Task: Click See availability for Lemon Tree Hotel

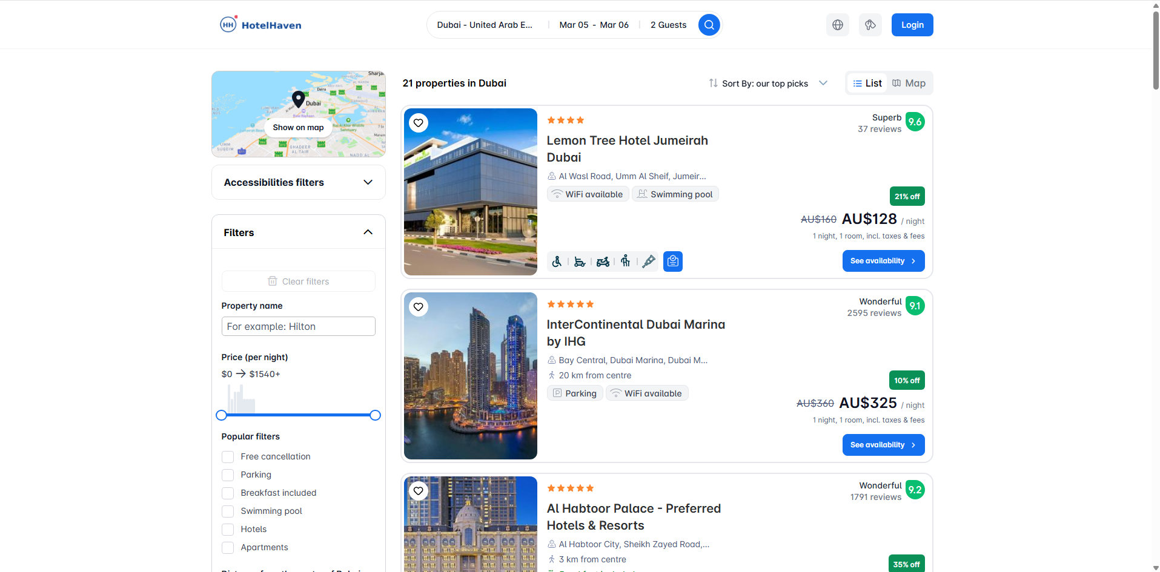Action: click(x=883, y=261)
